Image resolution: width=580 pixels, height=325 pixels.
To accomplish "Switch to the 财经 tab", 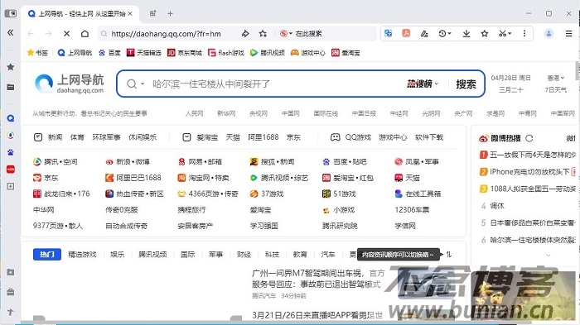I will pyautogui.click(x=244, y=254).
